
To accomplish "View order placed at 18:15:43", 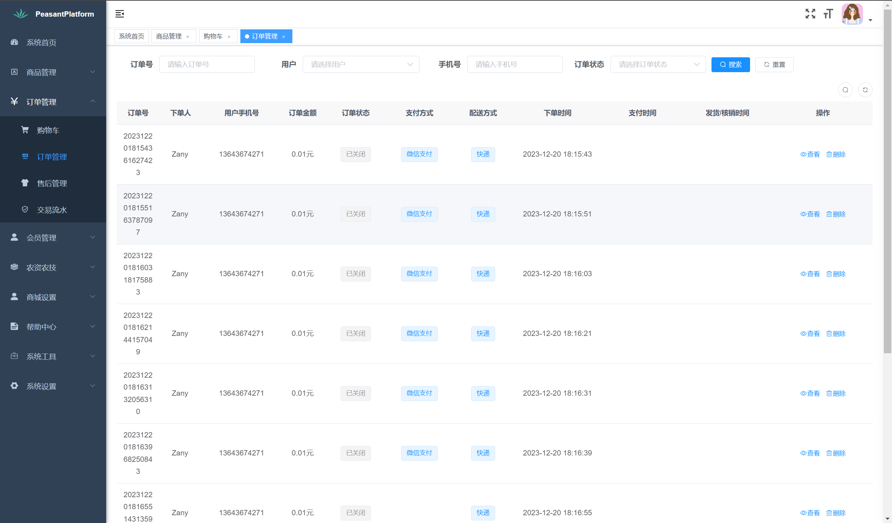I will 810,155.
